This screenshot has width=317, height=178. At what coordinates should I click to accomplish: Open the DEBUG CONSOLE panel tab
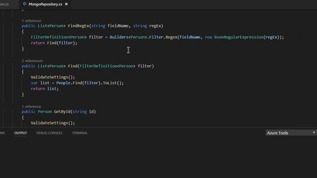tap(50, 133)
